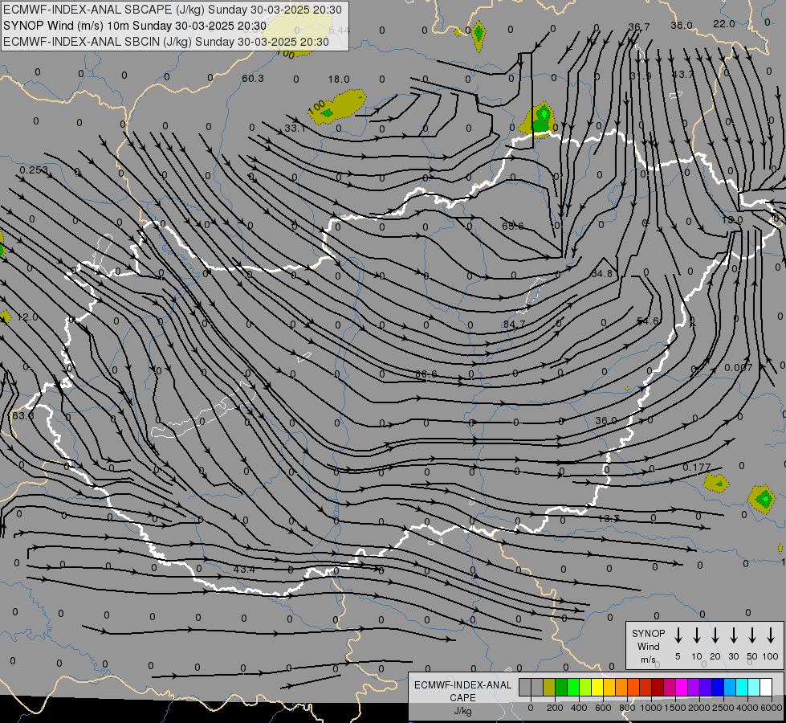Click the 31.9 map value
Image resolution: width=786 pixels, height=723 pixels.
click(x=641, y=76)
